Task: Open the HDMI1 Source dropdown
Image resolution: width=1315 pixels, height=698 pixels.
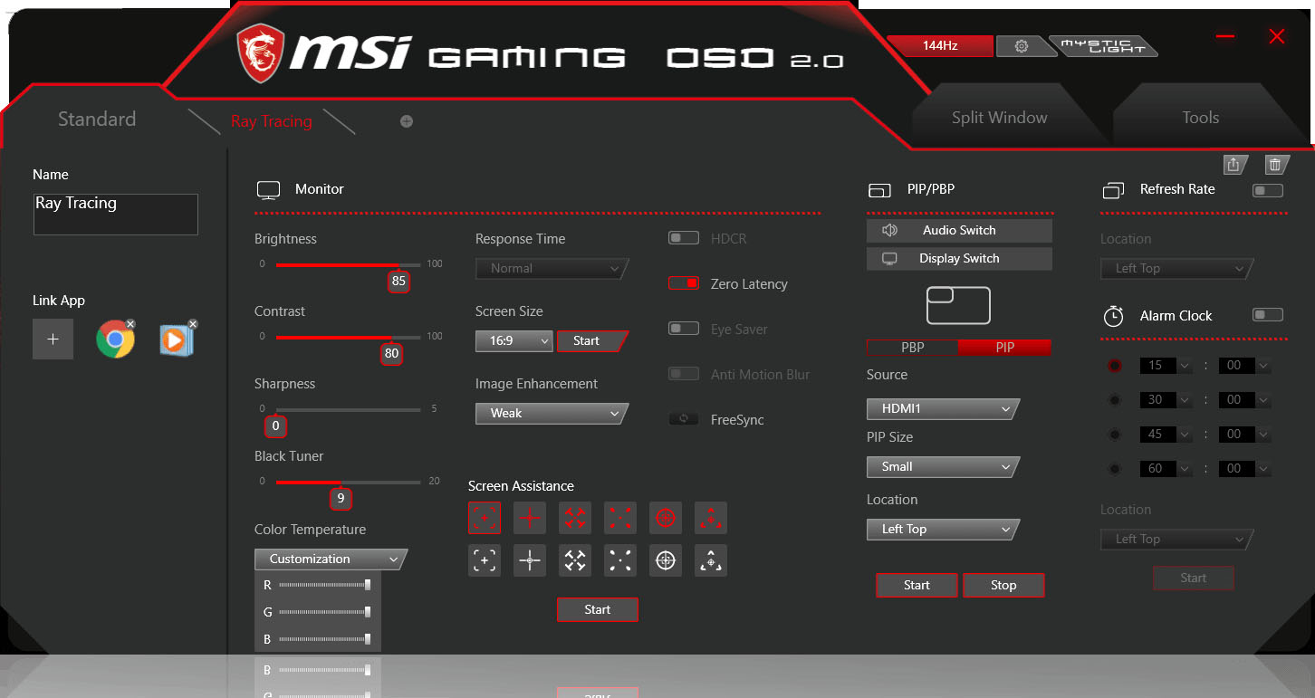Action: [x=943, y=408]
